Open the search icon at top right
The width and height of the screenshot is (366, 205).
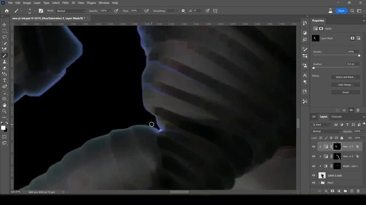[352, 11]
